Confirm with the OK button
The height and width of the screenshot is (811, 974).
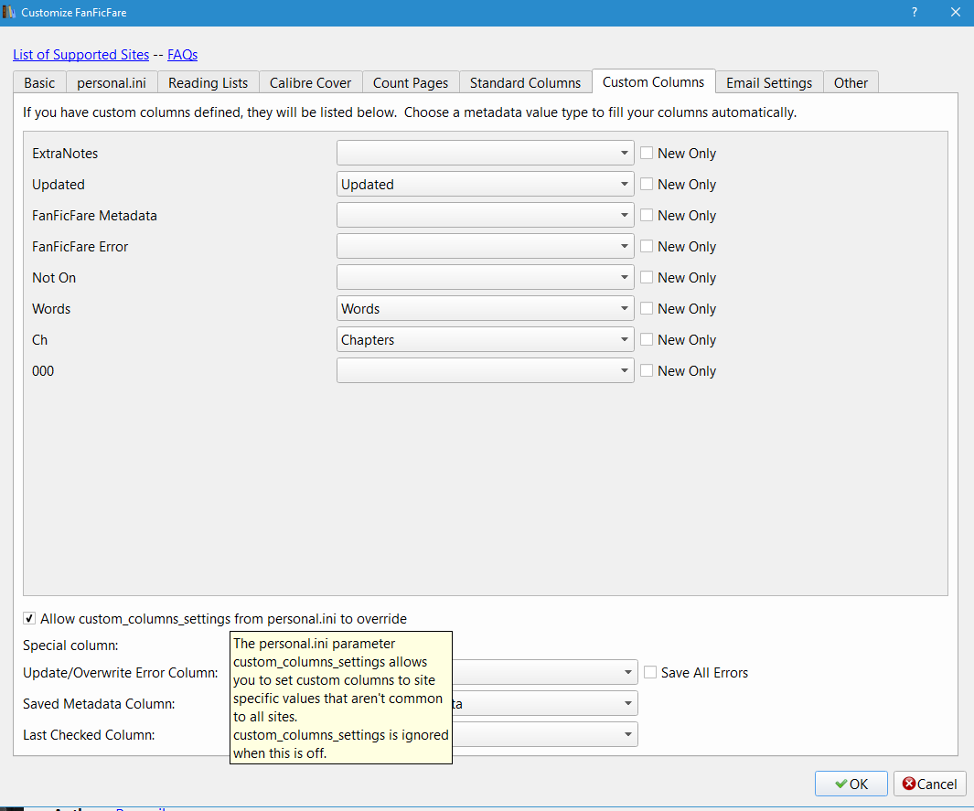(851, 784)
